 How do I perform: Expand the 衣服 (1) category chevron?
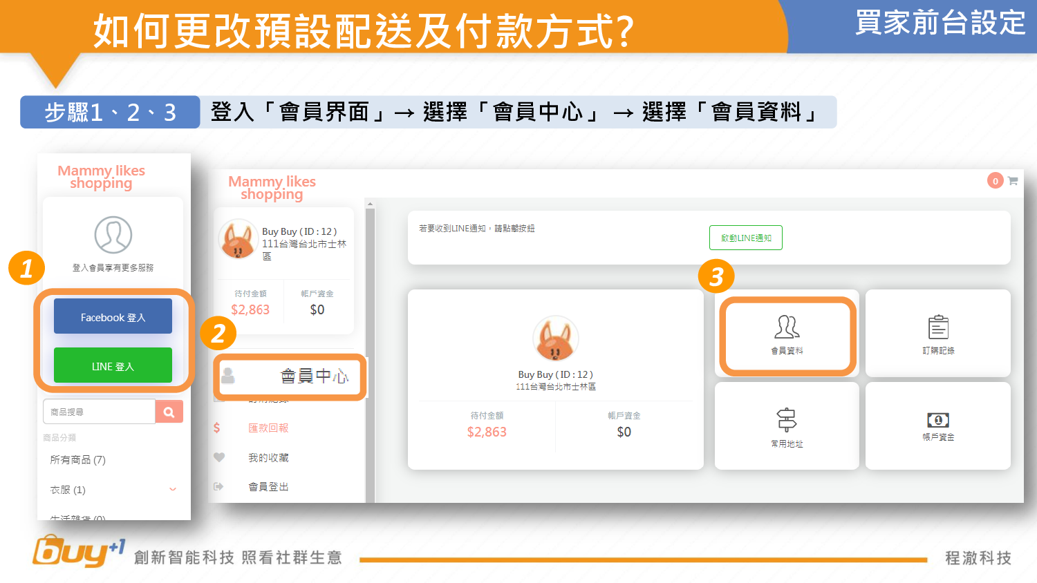coord(173,490)
